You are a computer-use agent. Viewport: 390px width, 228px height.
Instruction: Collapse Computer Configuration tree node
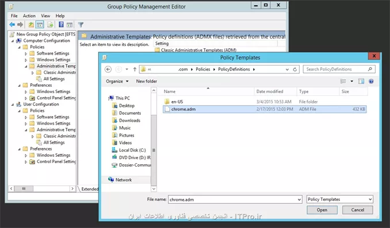click(x=13, y=41)
